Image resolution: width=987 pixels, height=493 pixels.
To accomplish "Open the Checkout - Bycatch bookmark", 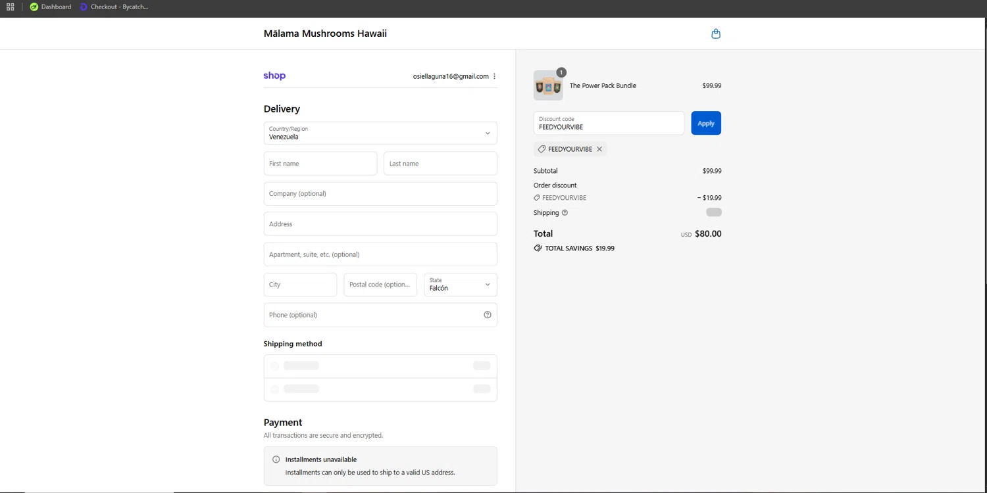I will [x=114, y=7].
